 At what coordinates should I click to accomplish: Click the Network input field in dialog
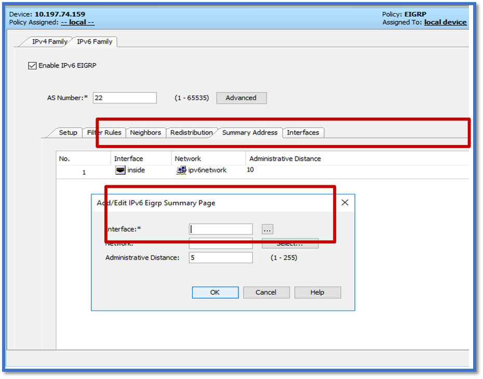coord(221,244)
